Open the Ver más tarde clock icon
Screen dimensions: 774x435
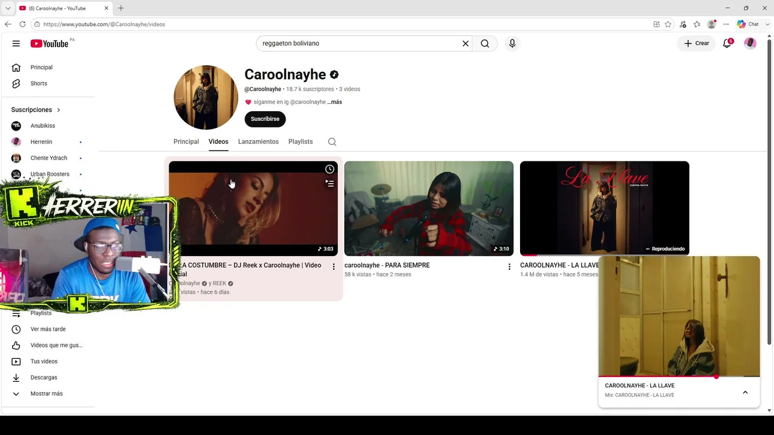tap(16, 329)
